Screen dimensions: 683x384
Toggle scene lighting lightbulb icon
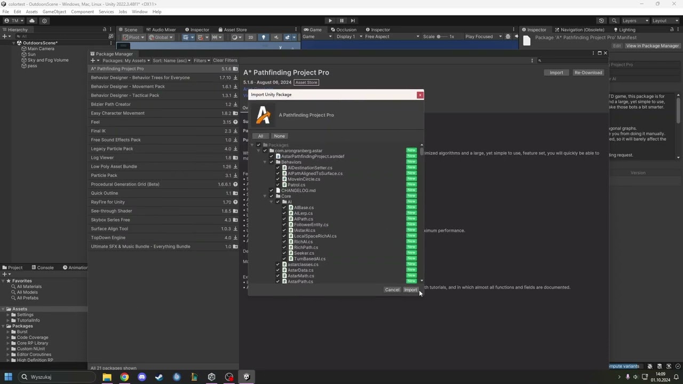(x=263, y=37)
